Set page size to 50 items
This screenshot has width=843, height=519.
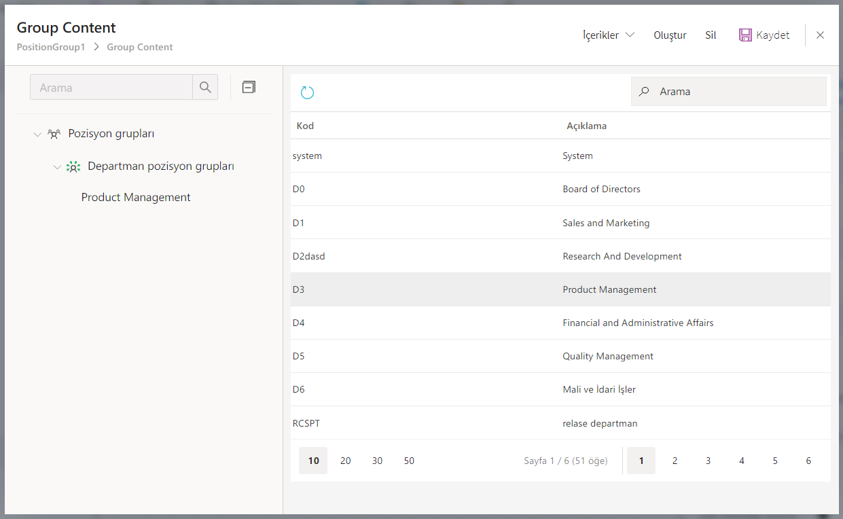tap(409, 461)
